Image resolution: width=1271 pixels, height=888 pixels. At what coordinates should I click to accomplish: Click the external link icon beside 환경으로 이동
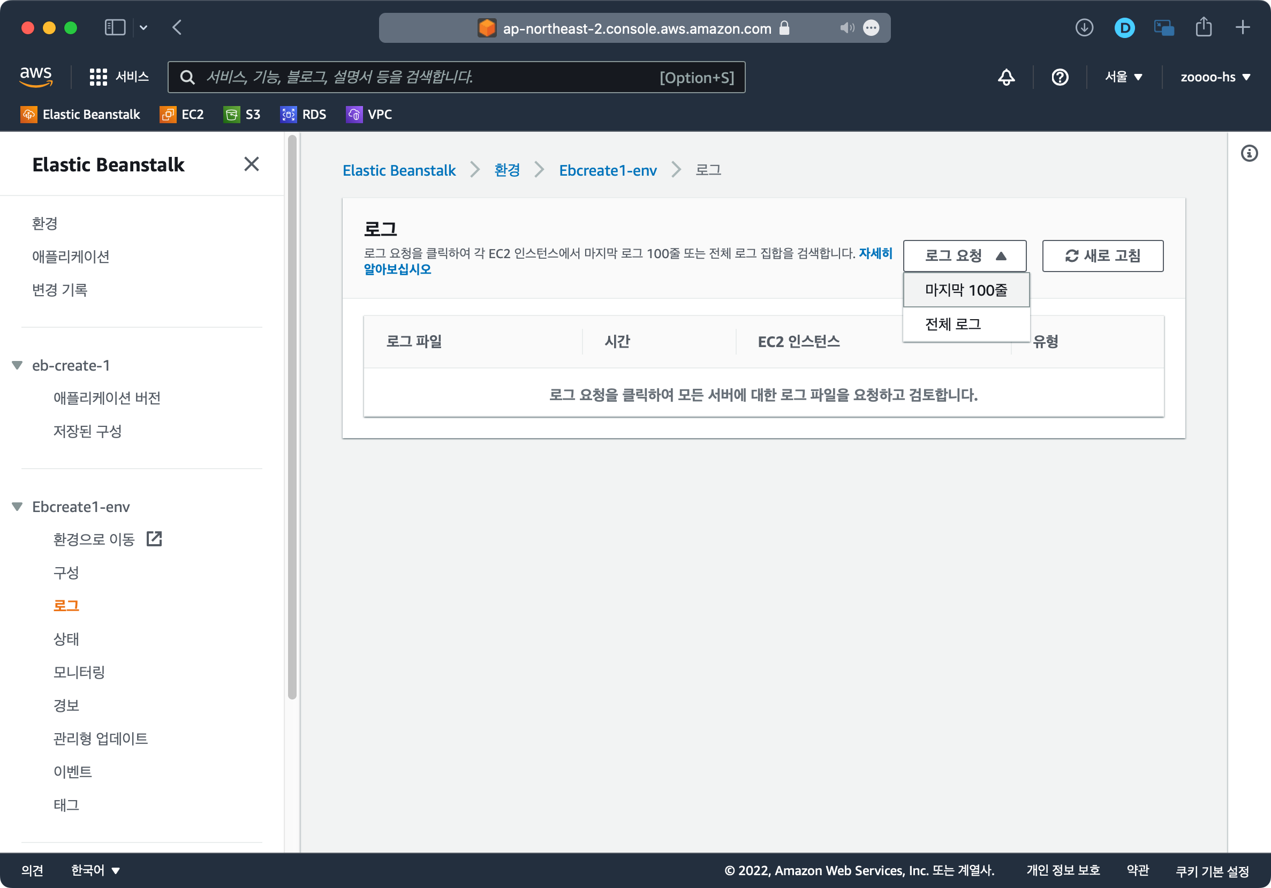click(x=154, y=539)
